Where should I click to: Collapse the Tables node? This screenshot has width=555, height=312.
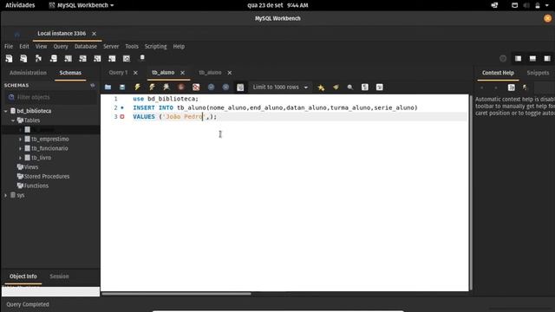coord(13,120)
